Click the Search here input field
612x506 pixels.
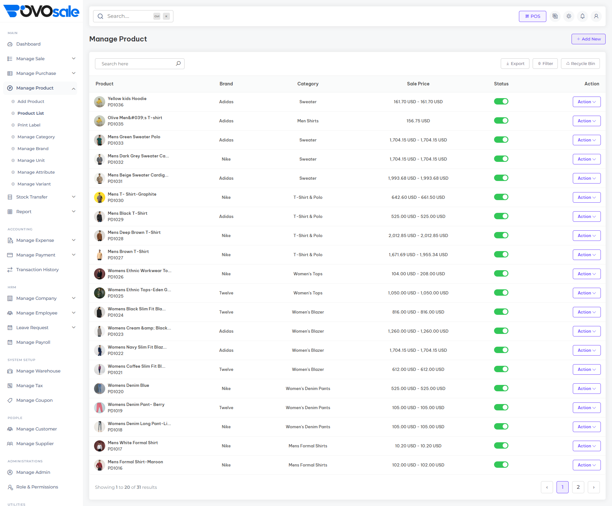tap(140, 64)
